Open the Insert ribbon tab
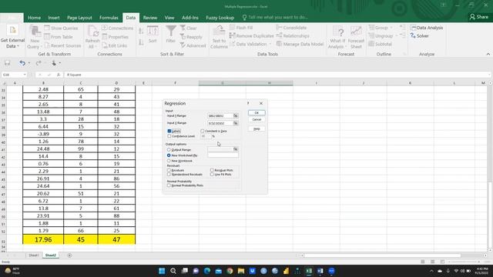Screen dimensions: 493x277 coord(54,18)
